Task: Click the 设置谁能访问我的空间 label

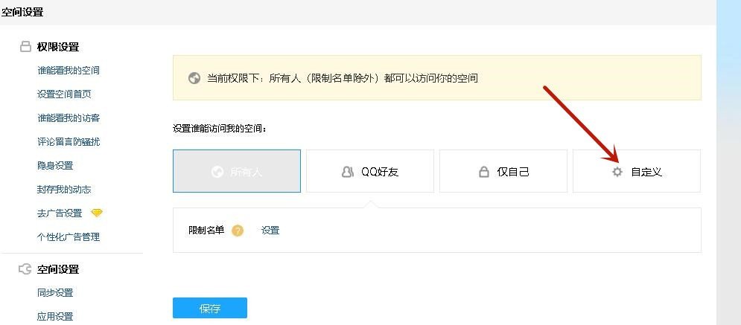Action: 220,129
